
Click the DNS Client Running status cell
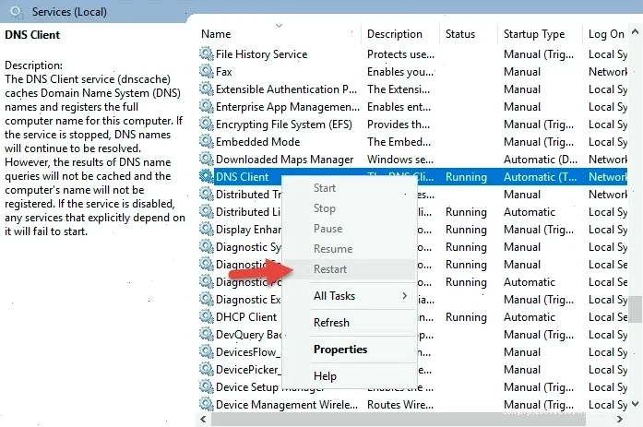pos(466,177)
